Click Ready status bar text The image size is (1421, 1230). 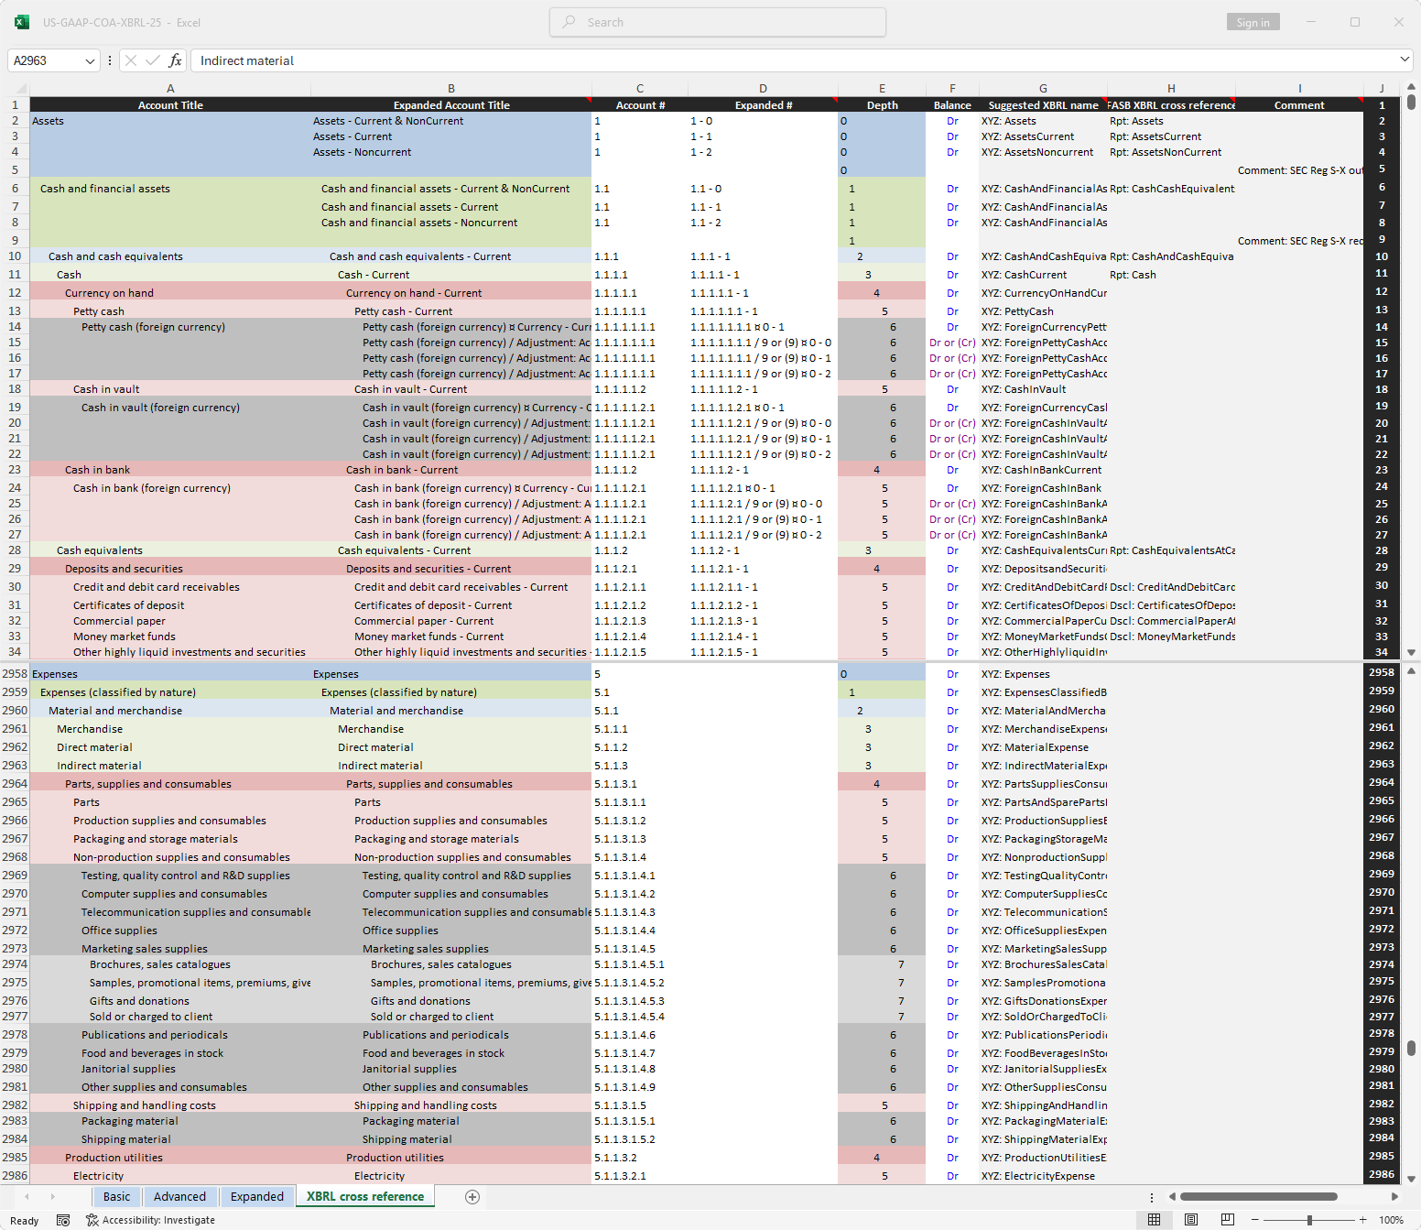25,1220
